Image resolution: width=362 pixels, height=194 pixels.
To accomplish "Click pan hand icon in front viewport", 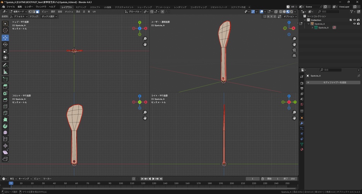I will [145, 118].
